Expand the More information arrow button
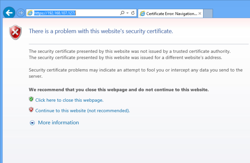250x163 pixels. (33, 123)
